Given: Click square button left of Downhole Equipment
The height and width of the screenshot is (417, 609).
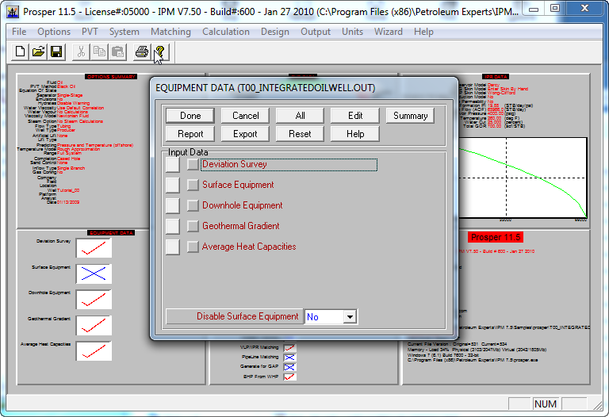Looking at the screenshot, I should point(172,206).
